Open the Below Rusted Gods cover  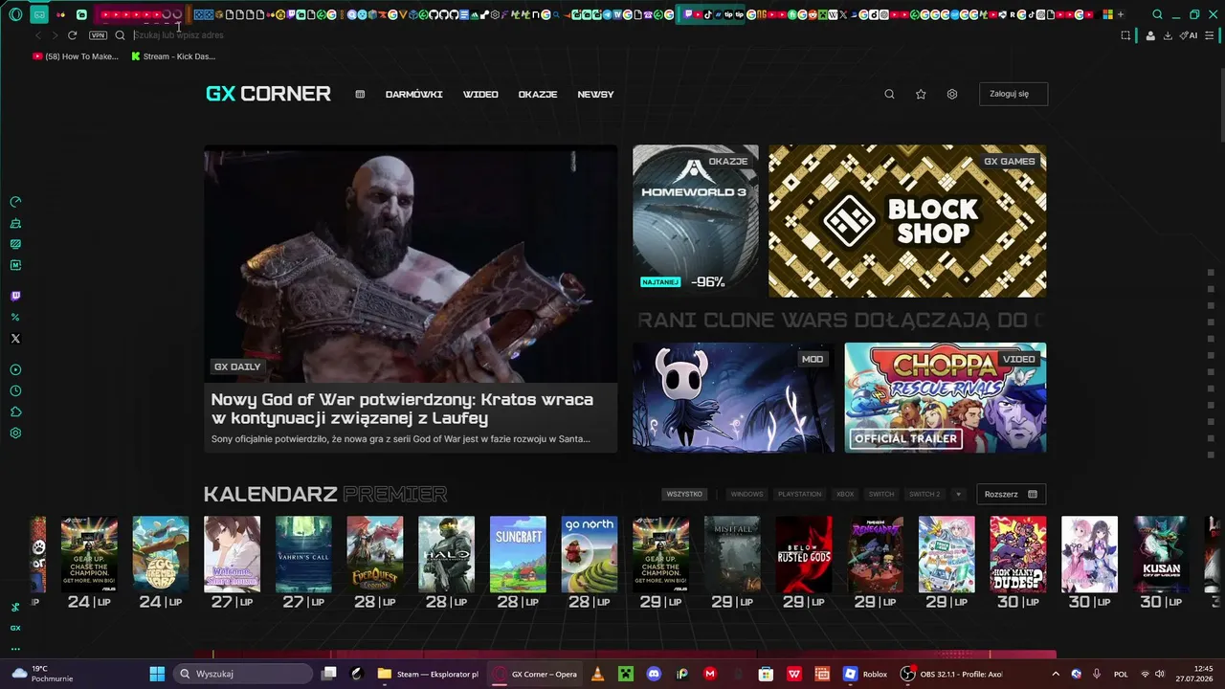pos(804,554)
